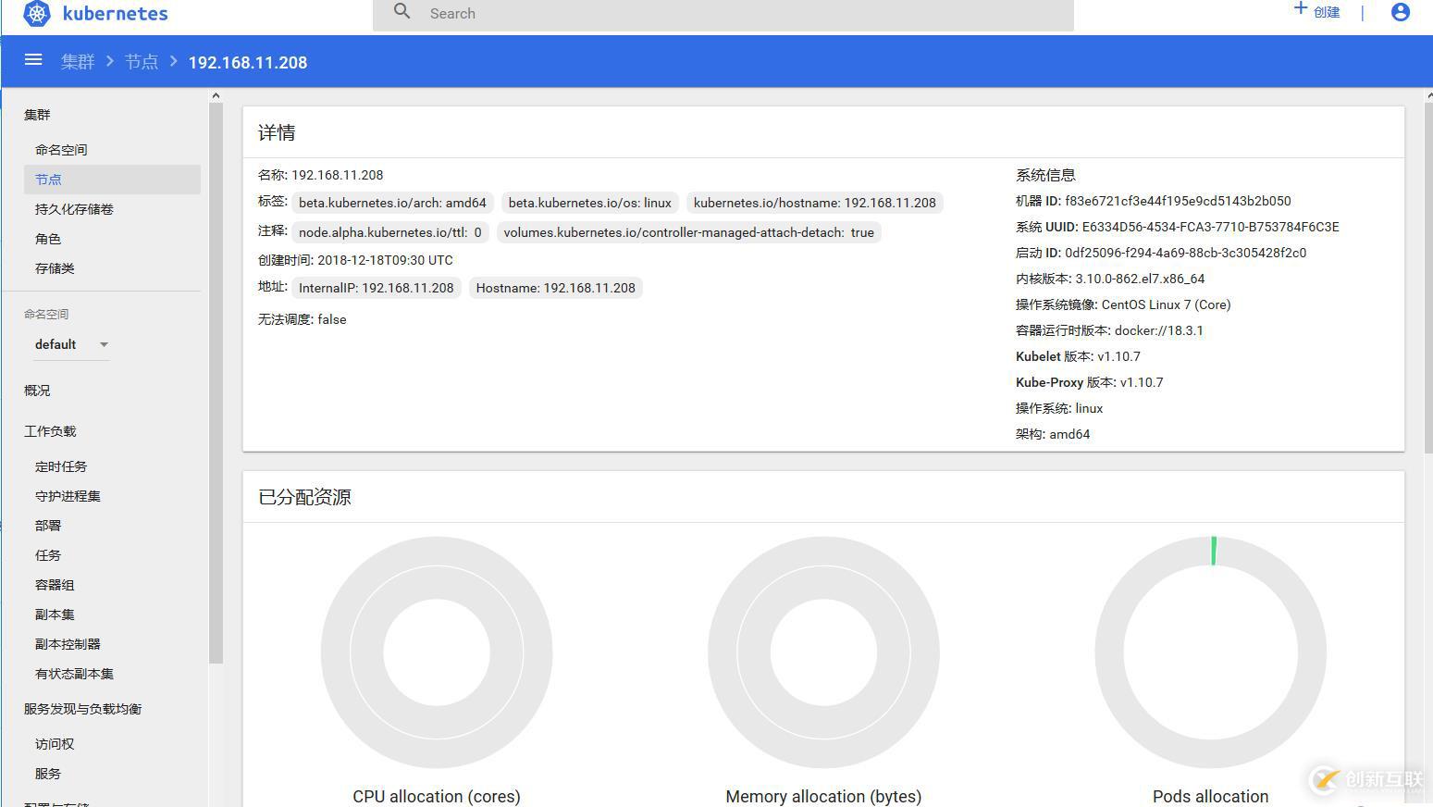
Task: Select the volumes.kubernetes.io annotation chip
Action: click(x=688, y=232)
